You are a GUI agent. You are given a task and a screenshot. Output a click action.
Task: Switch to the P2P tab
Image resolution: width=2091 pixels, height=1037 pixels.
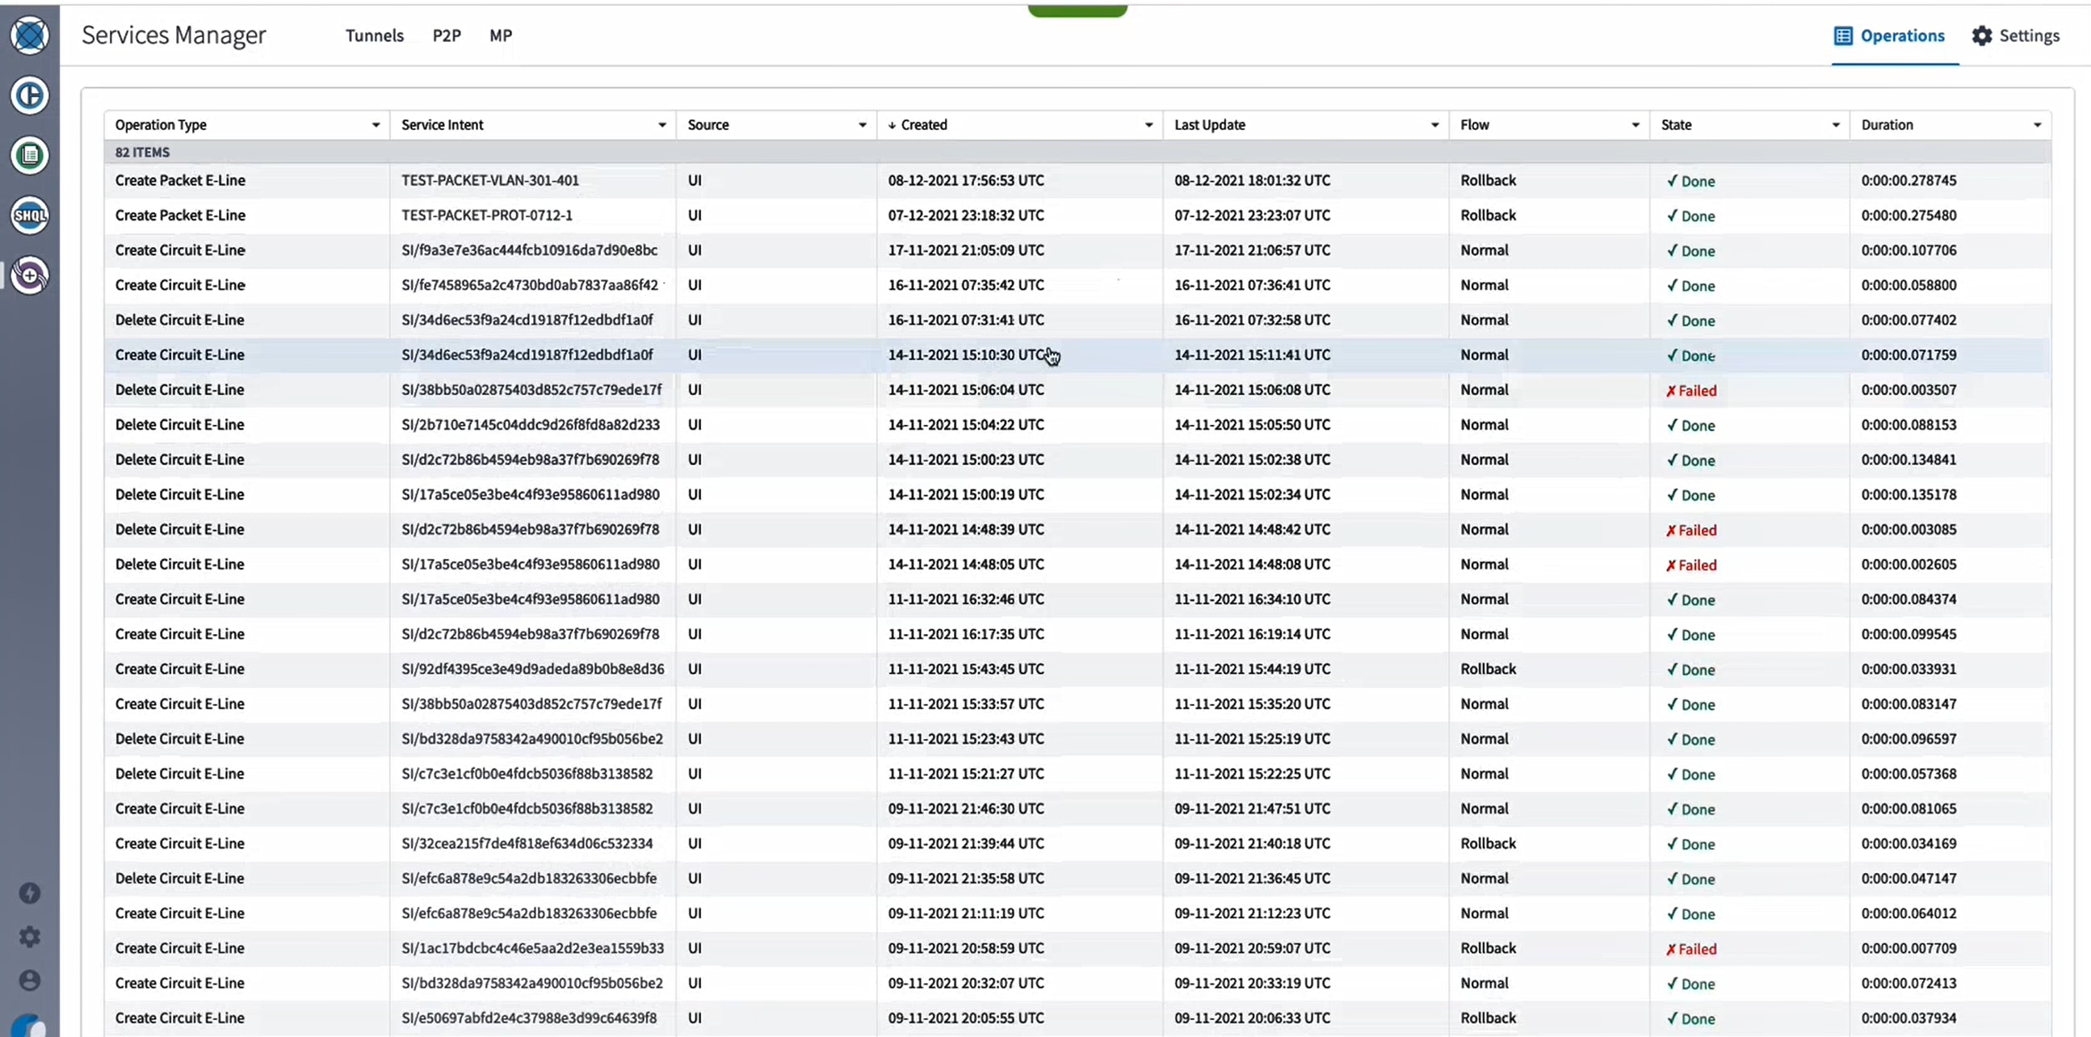(x=447, y=36)
